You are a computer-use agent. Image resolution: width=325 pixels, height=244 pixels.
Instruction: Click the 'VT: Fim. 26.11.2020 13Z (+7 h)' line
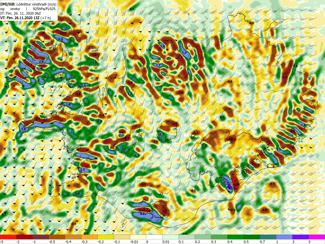[25, 18]
